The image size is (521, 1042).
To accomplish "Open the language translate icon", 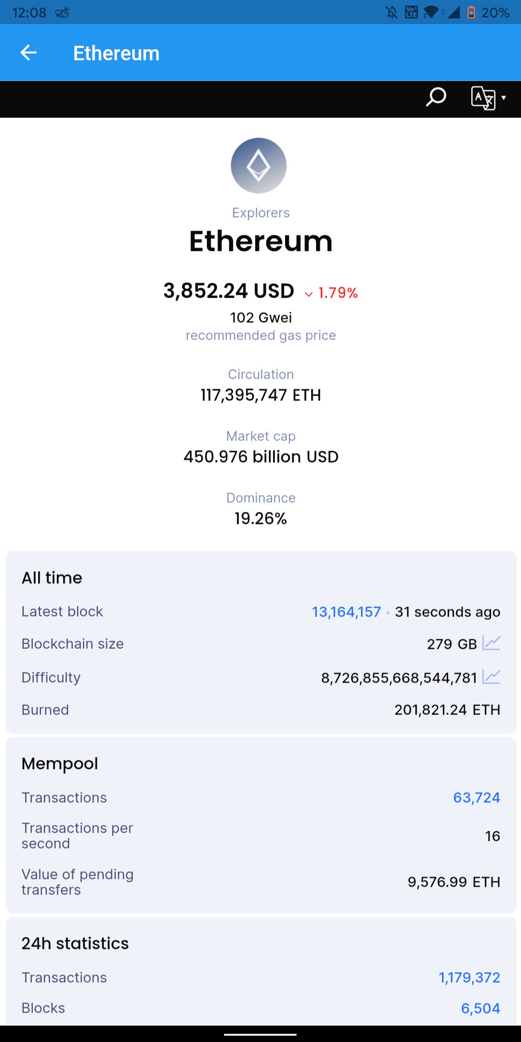I will (483, 98).
